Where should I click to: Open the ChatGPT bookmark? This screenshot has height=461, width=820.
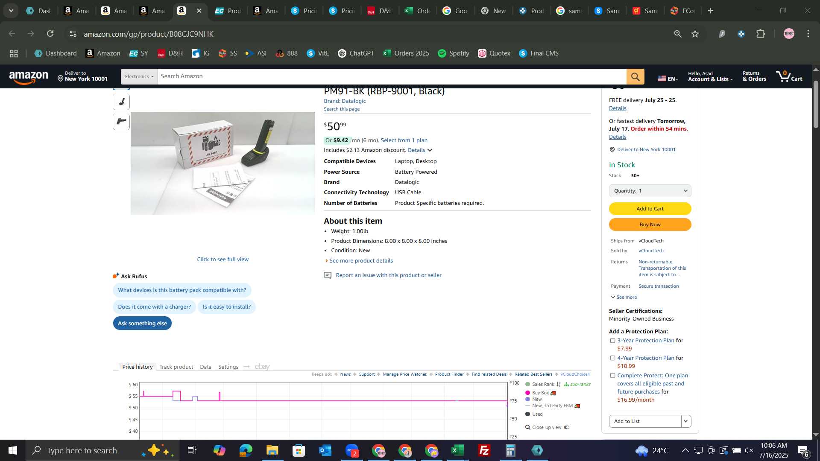356,53
